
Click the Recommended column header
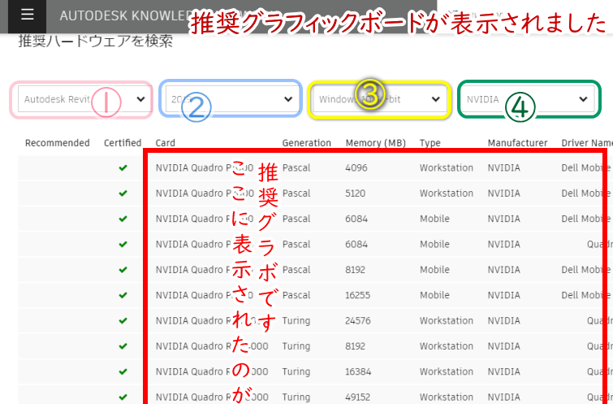tap(58, 143)
